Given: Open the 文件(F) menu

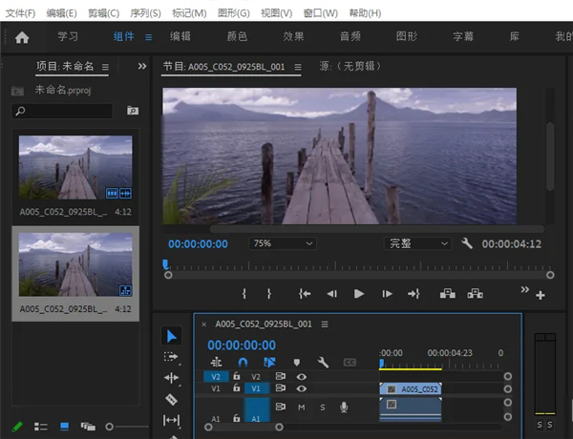Looking at the screenshot, I should click(20, 13).
